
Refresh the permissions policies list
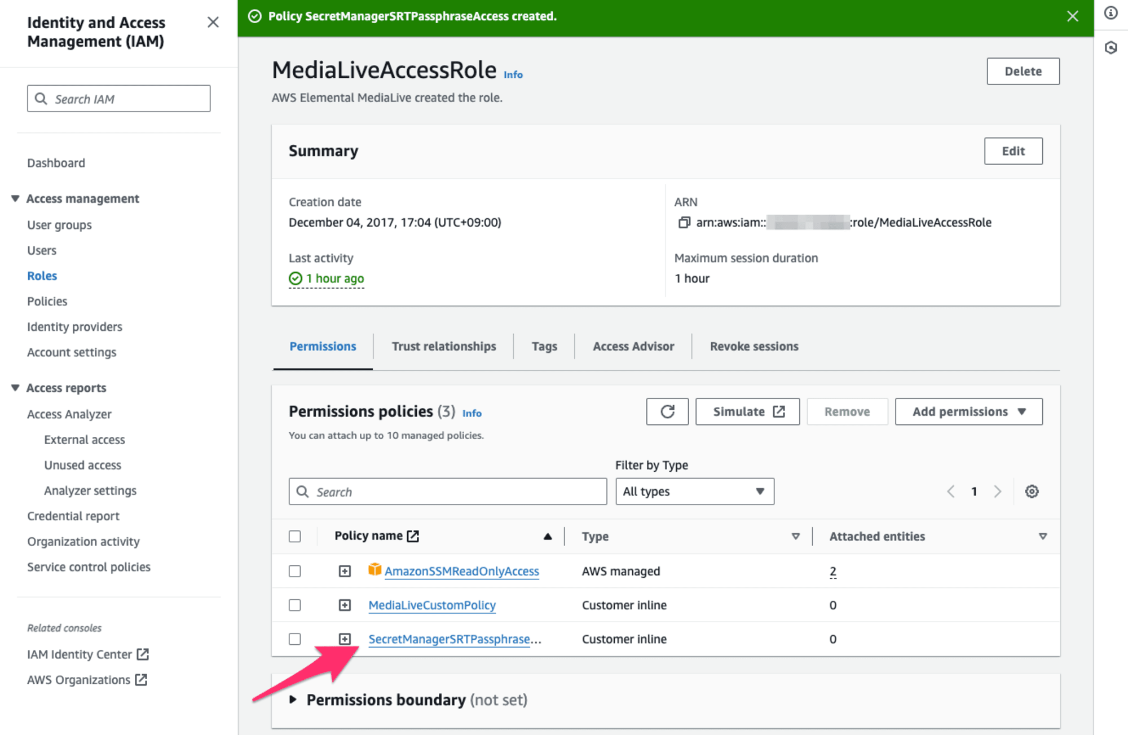pos(667,411)
